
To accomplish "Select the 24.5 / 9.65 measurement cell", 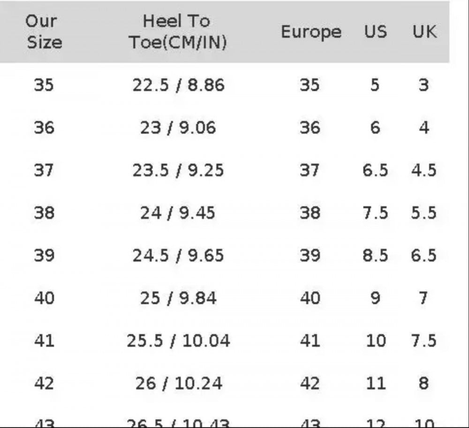I will (178, 255).
